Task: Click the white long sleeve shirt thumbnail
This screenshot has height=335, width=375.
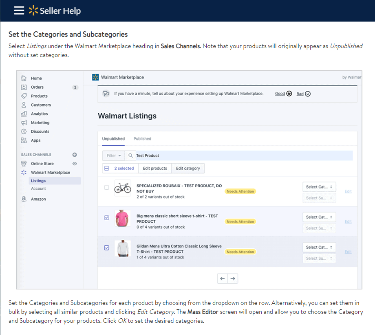Action: click(123, 248)
